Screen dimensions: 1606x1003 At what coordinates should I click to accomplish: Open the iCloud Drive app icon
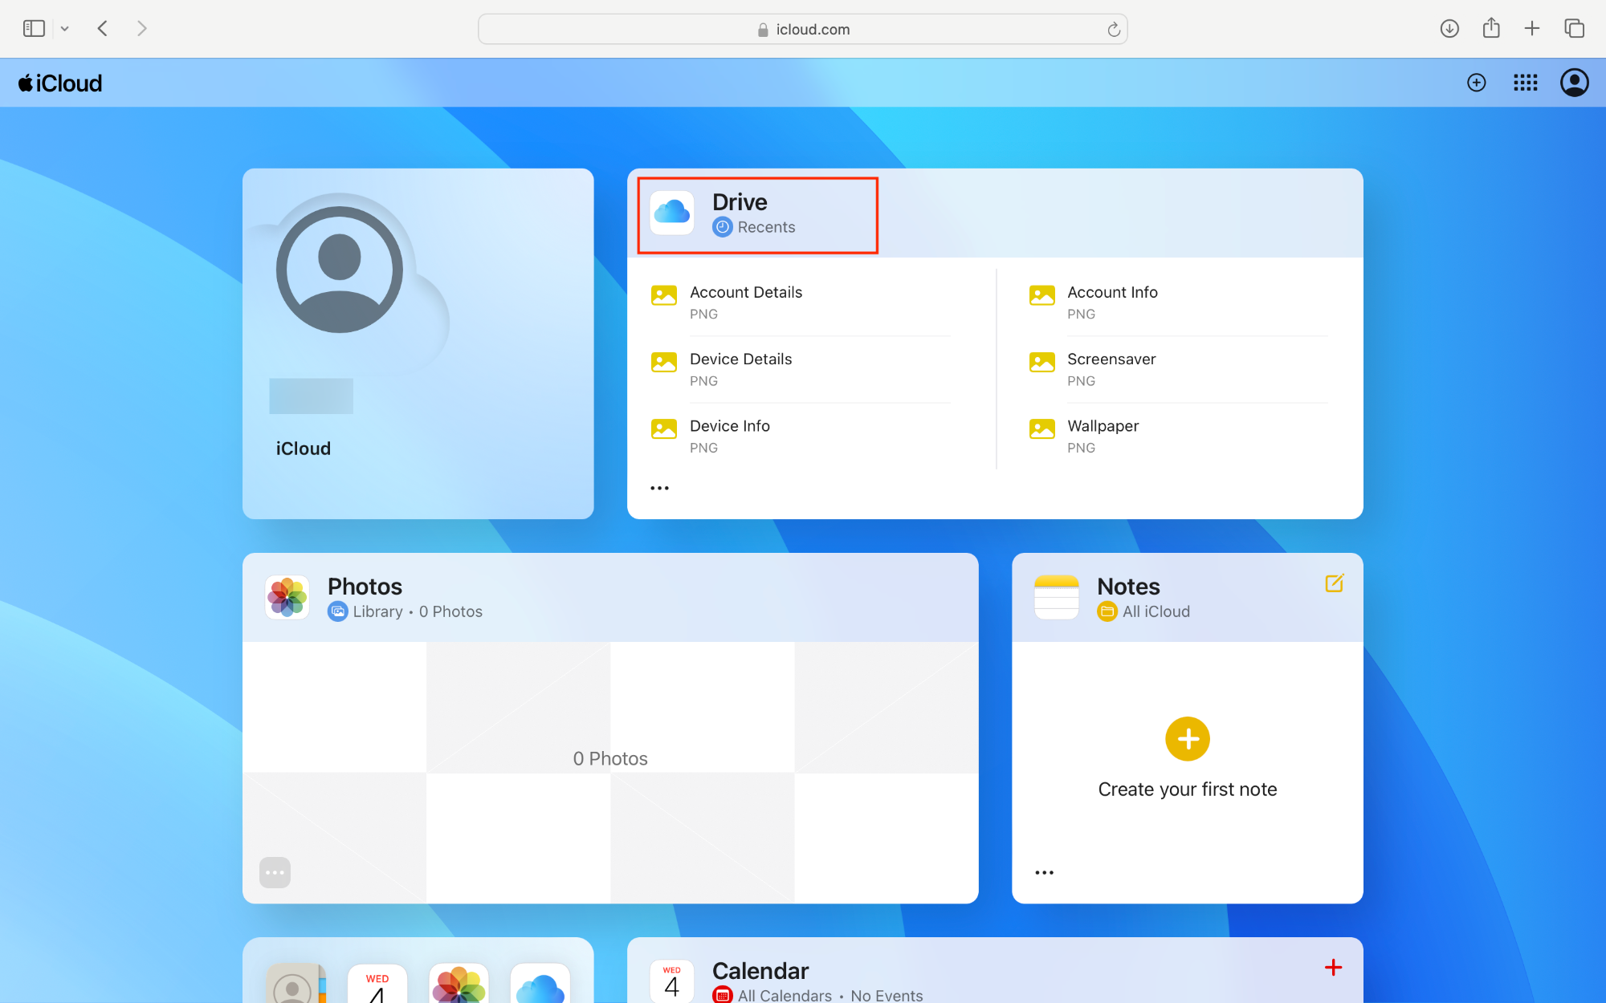click(x=672, y=213)
